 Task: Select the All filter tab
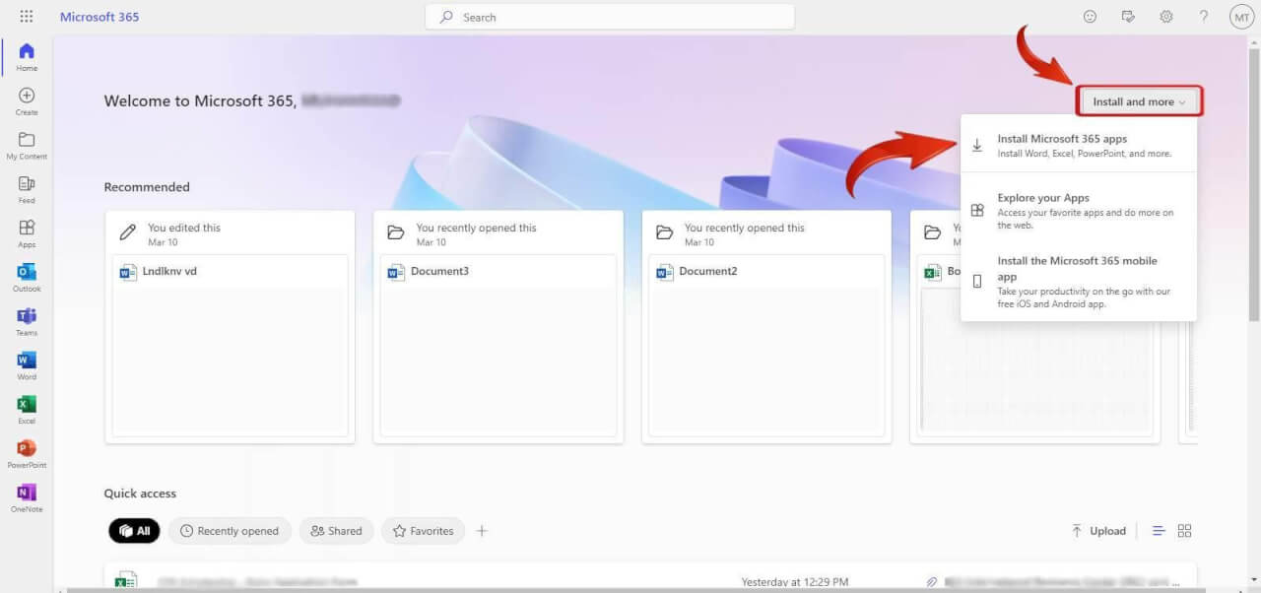[134, 531]
